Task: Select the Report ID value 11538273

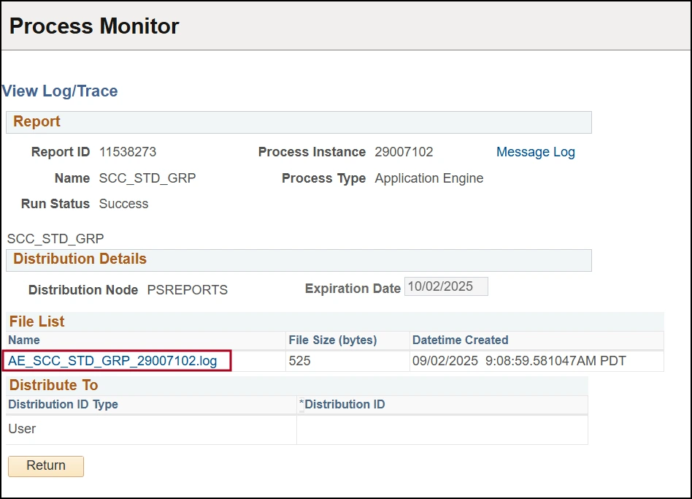Action: pyautogui.click(x=128, y=152)
